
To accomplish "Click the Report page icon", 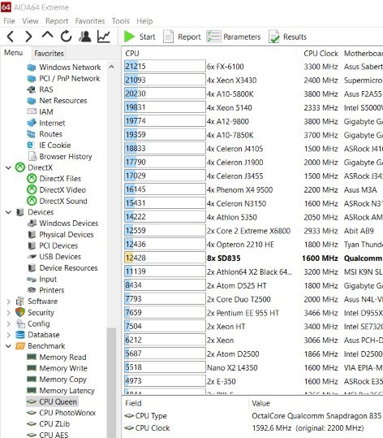I will [168, 37].
